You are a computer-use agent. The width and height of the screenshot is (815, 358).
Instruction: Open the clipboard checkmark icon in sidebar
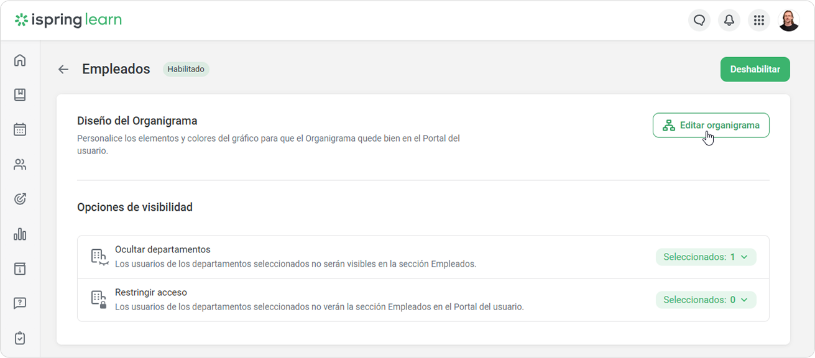pos(20,338)
